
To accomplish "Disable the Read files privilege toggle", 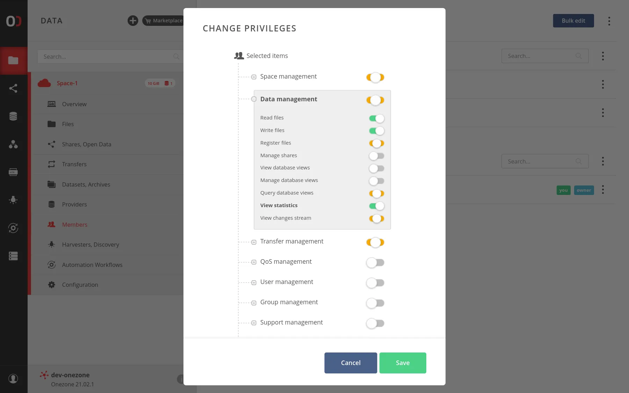I will tap(376, 118).
